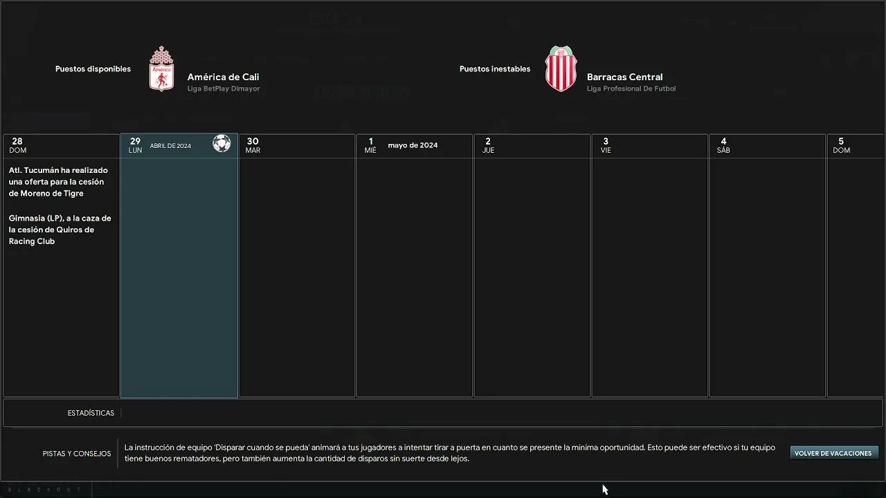Image resolution: width=886 pixels, height=498 pixels.
Task: Select the 2 JUE calendar day
Action: point(532,266)
